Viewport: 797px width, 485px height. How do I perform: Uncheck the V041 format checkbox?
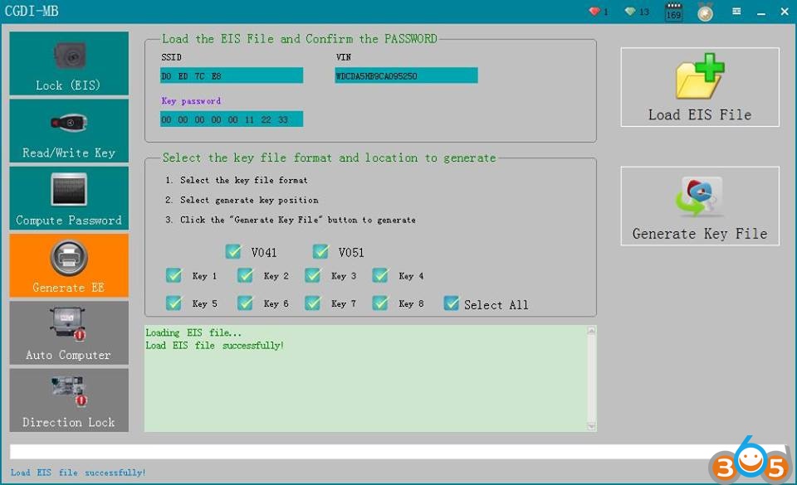point(233,252)
